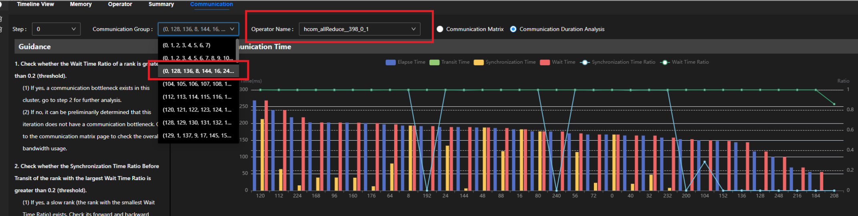Choose group (0, 1, 2, 3, 4, 5, 6, 7, 8, 9, 10...
The width and height of the screenshot is (858, 216).
coord(197,58)
